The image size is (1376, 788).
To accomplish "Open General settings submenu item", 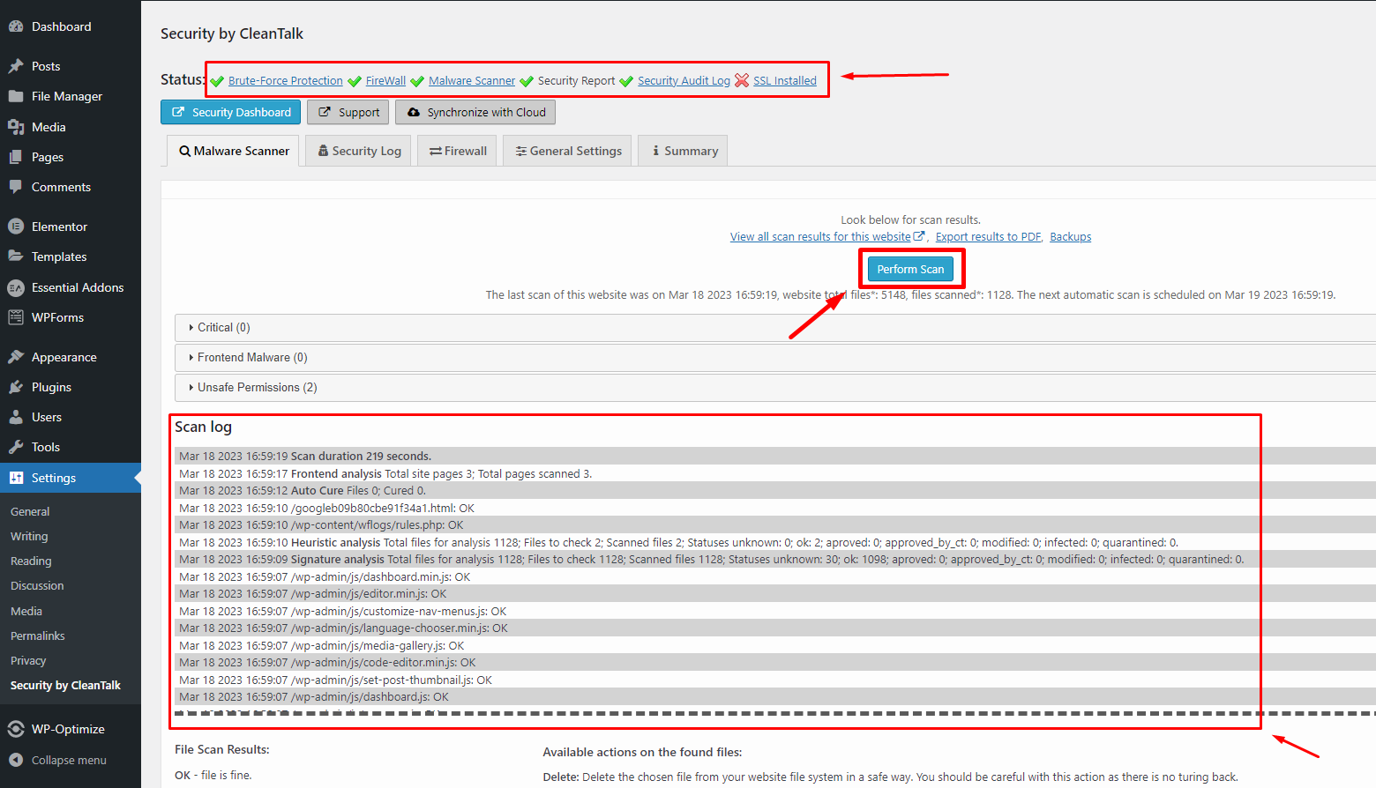I will pyautogui.click(x=30, y=511).
